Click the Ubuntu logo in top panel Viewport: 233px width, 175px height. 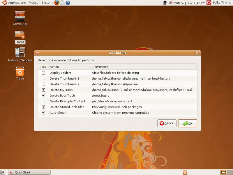point(4,3)
